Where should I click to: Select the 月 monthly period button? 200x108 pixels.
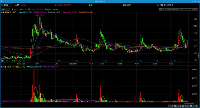pyautogui.click(x=167, y=9)
